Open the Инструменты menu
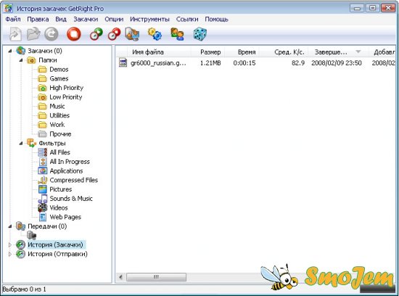 click(x=149, y=19)
